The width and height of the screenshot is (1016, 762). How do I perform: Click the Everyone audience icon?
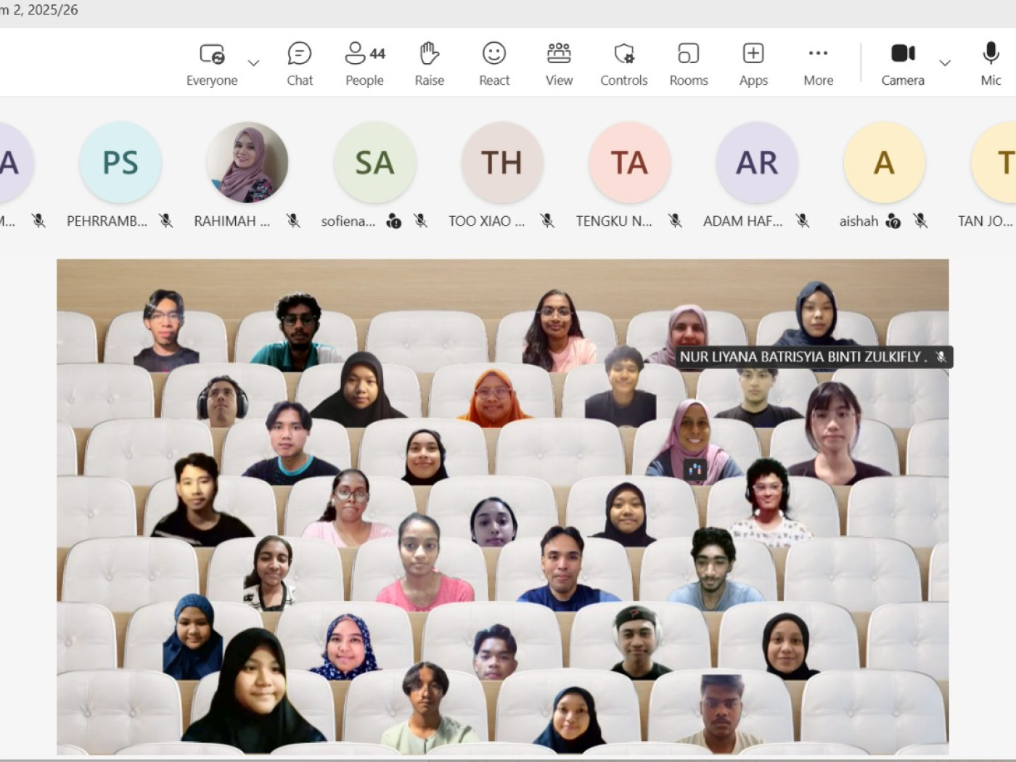tap(212, 54)
